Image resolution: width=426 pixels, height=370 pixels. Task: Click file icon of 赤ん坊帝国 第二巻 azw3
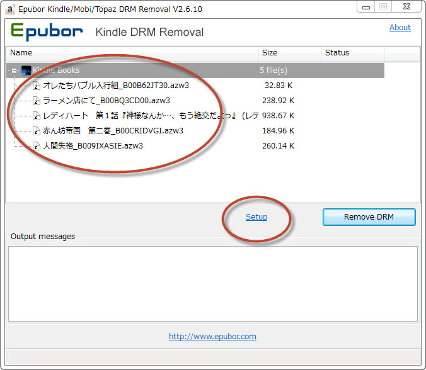click(37, 131)
